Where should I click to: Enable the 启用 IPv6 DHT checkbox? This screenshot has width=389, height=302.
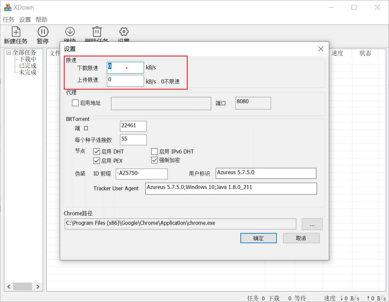(x=154, y=151)
